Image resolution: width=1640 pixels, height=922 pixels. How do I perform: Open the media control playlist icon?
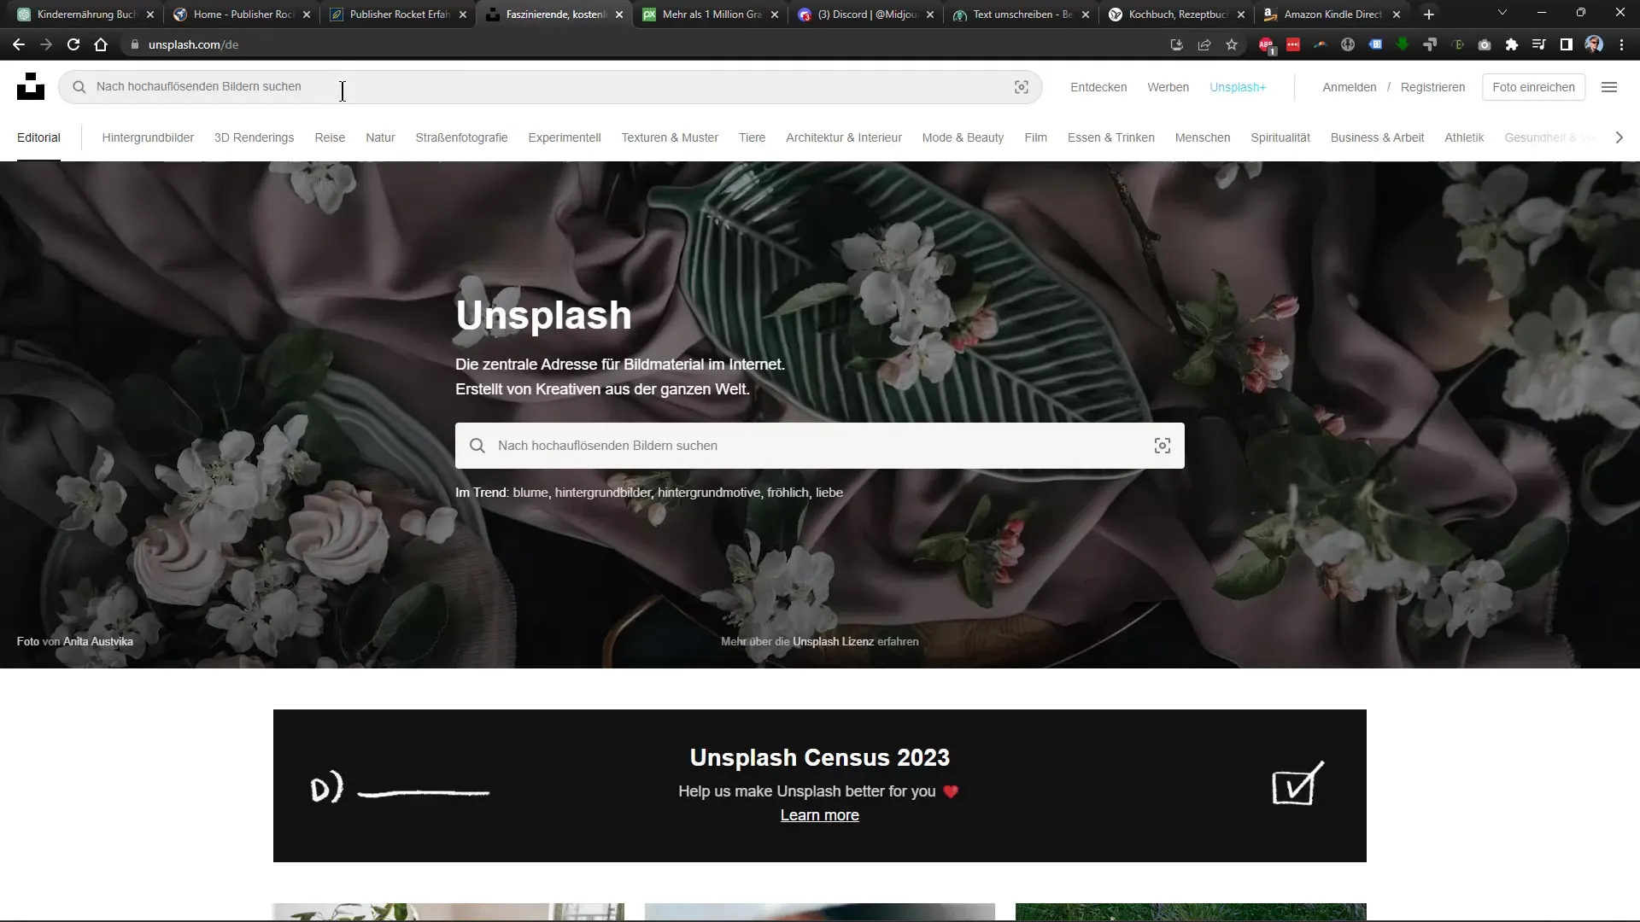coord(1539,44)
